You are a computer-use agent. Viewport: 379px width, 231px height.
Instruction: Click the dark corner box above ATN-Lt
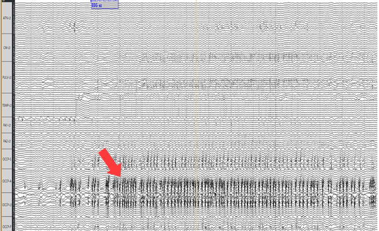7,1
